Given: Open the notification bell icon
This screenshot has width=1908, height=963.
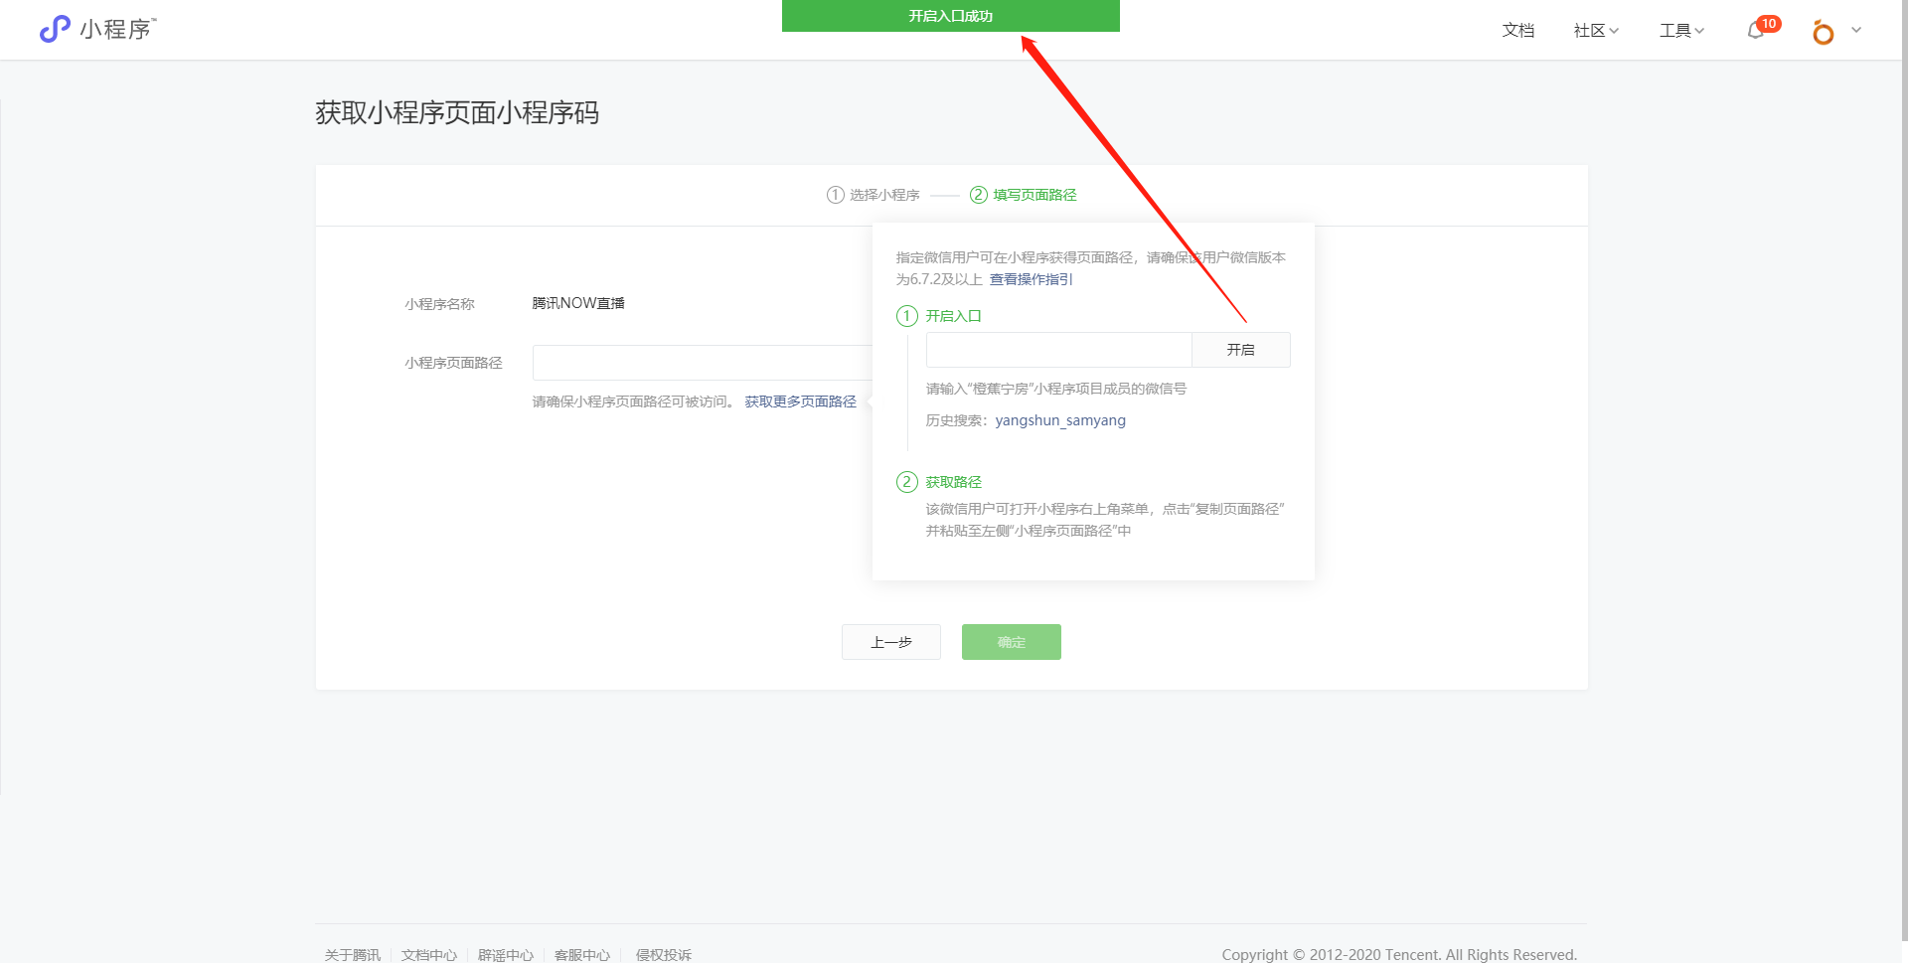Looking at the screenshot, I should 1756,31.
